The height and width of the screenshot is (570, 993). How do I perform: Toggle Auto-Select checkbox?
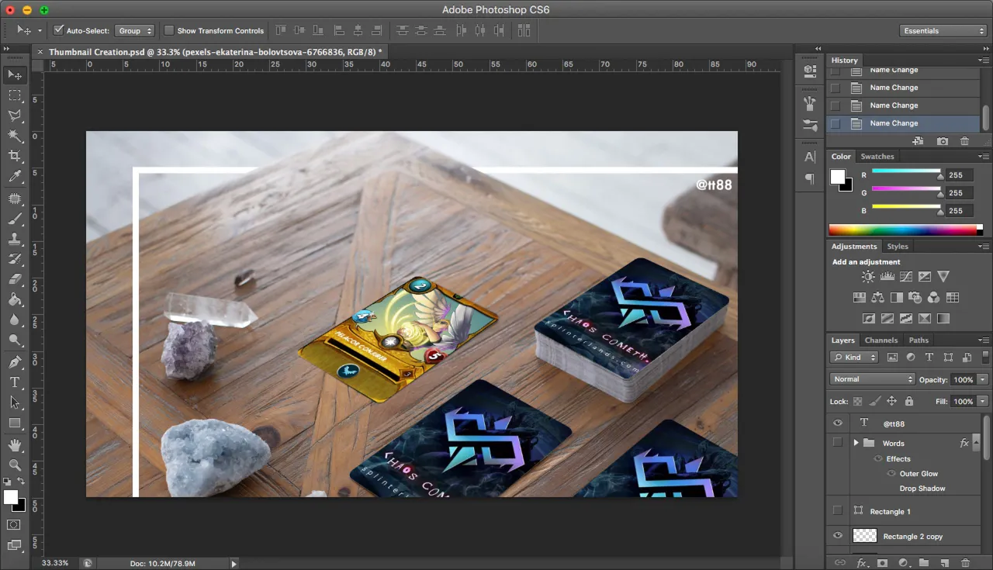(x=58, y=30)
